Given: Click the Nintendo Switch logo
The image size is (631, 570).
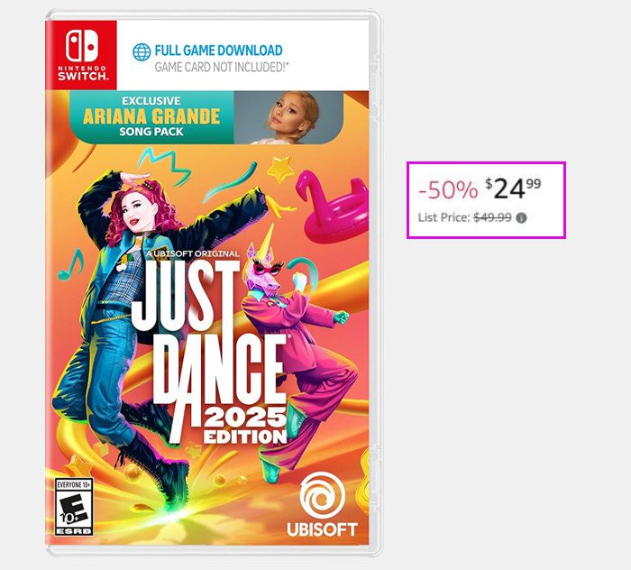Looking at the screenshot, I should (x=81, y=55).
